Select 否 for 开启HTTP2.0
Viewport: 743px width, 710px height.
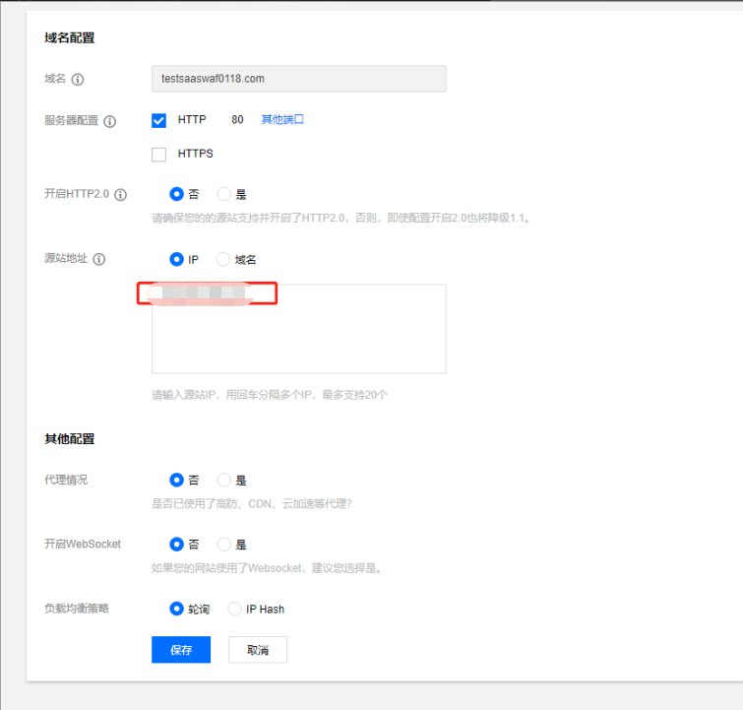177,195
